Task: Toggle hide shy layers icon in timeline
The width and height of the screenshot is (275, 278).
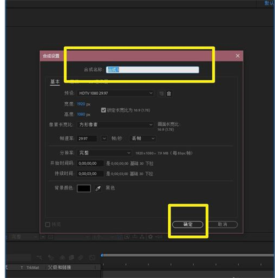Action: (63, 258)
